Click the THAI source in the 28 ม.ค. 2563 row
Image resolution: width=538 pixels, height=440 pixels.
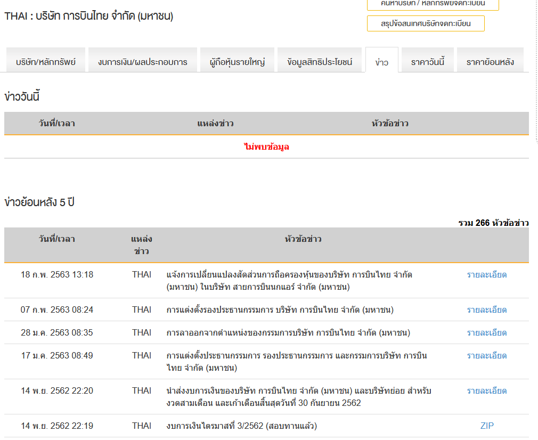[x=142, y=332]
